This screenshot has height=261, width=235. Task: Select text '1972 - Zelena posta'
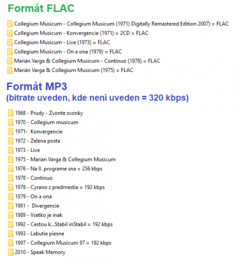[38, 141]
